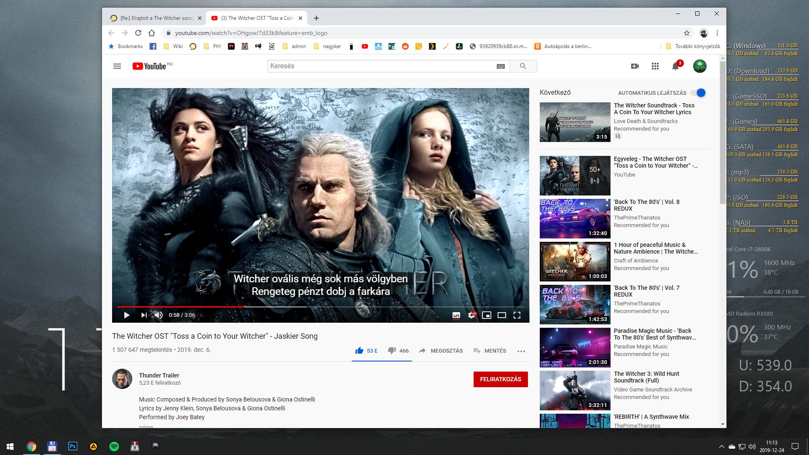Open the on-screen keyboard in search box
The width and height of the screenshot is (809, 455).
(x=501, y=66)
